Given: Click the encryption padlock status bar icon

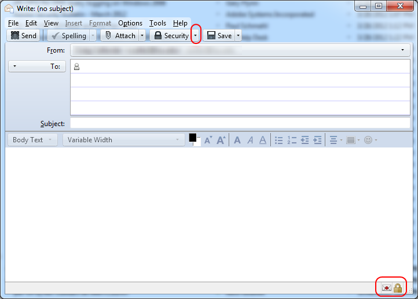Looking at the screenshot, I should tap(398, 288).
